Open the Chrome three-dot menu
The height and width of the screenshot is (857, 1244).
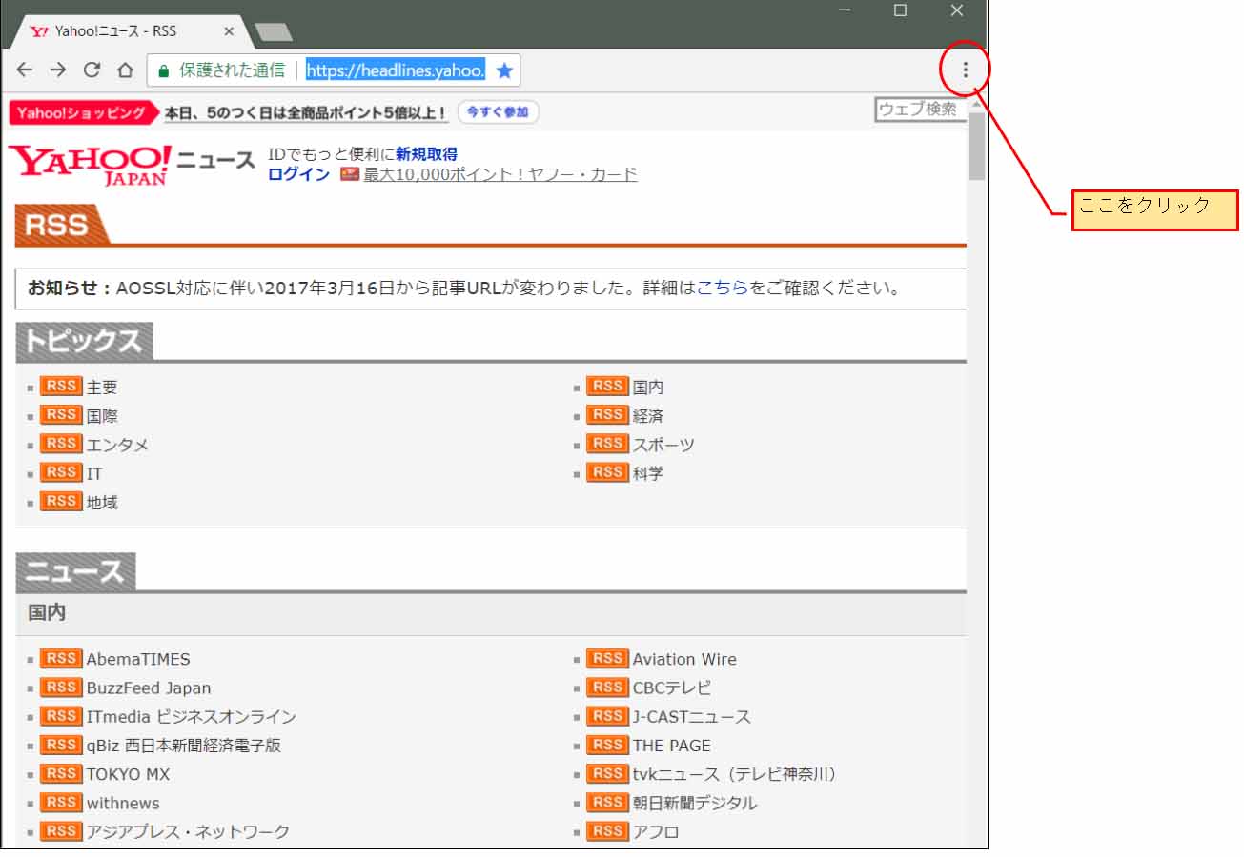(965, 70)
